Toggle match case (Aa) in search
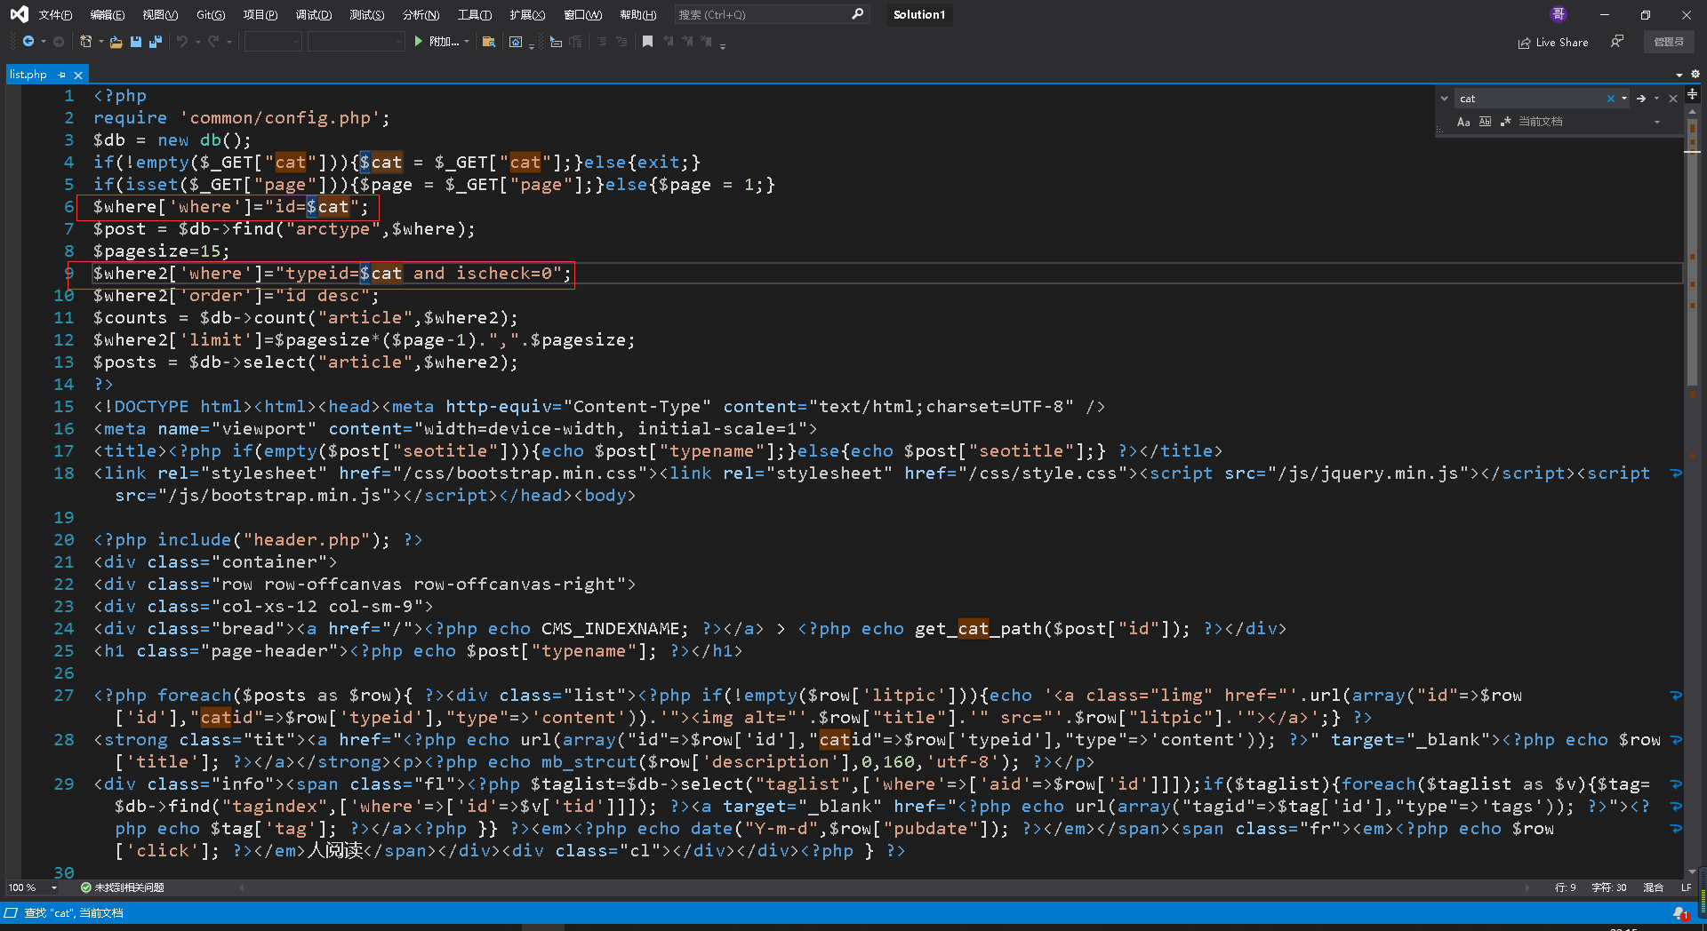 click(x=1464, y=122)
